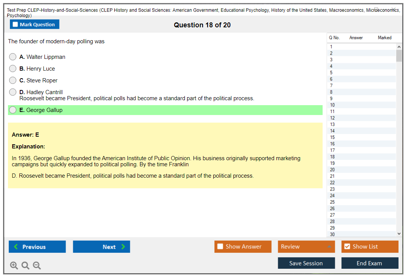Select answer A. Walter Lippman
The width and height of the screenshot is (408, 279).
(x=13, y=57)
